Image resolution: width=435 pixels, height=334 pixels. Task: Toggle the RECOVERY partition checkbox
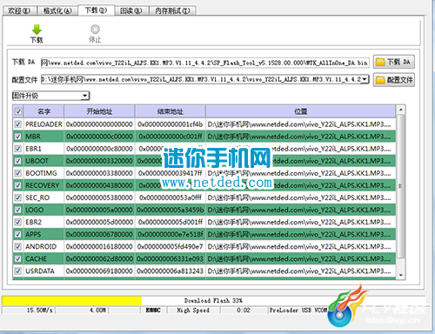18,185
